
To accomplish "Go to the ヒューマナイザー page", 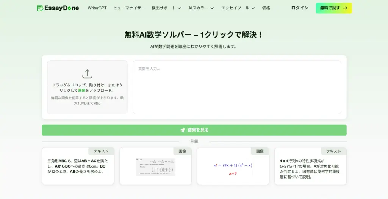I will (x=129, y=8).
